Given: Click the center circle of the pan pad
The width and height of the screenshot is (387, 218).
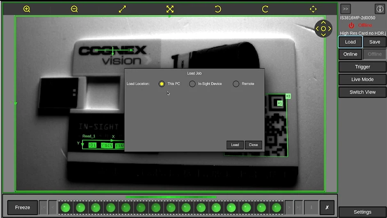Looking at the screenshot, I should point(323,29).
